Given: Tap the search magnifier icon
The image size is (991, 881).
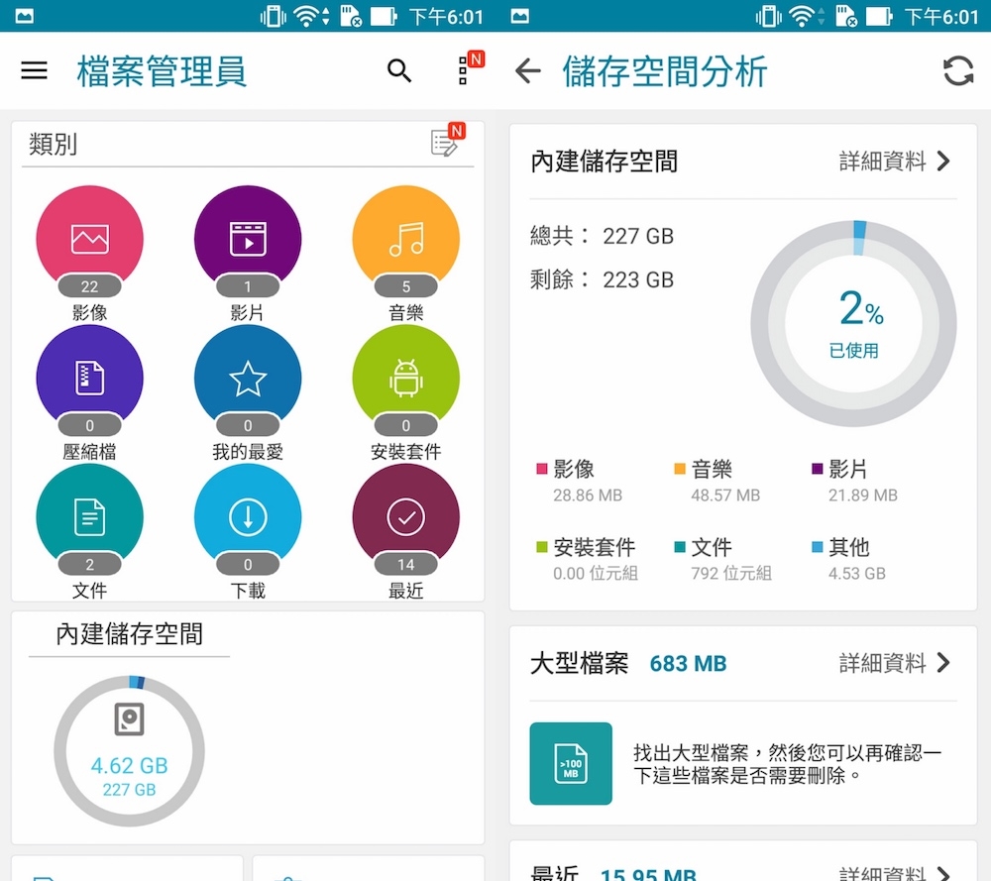Looking at the screenshot, I should pos(399,70).
